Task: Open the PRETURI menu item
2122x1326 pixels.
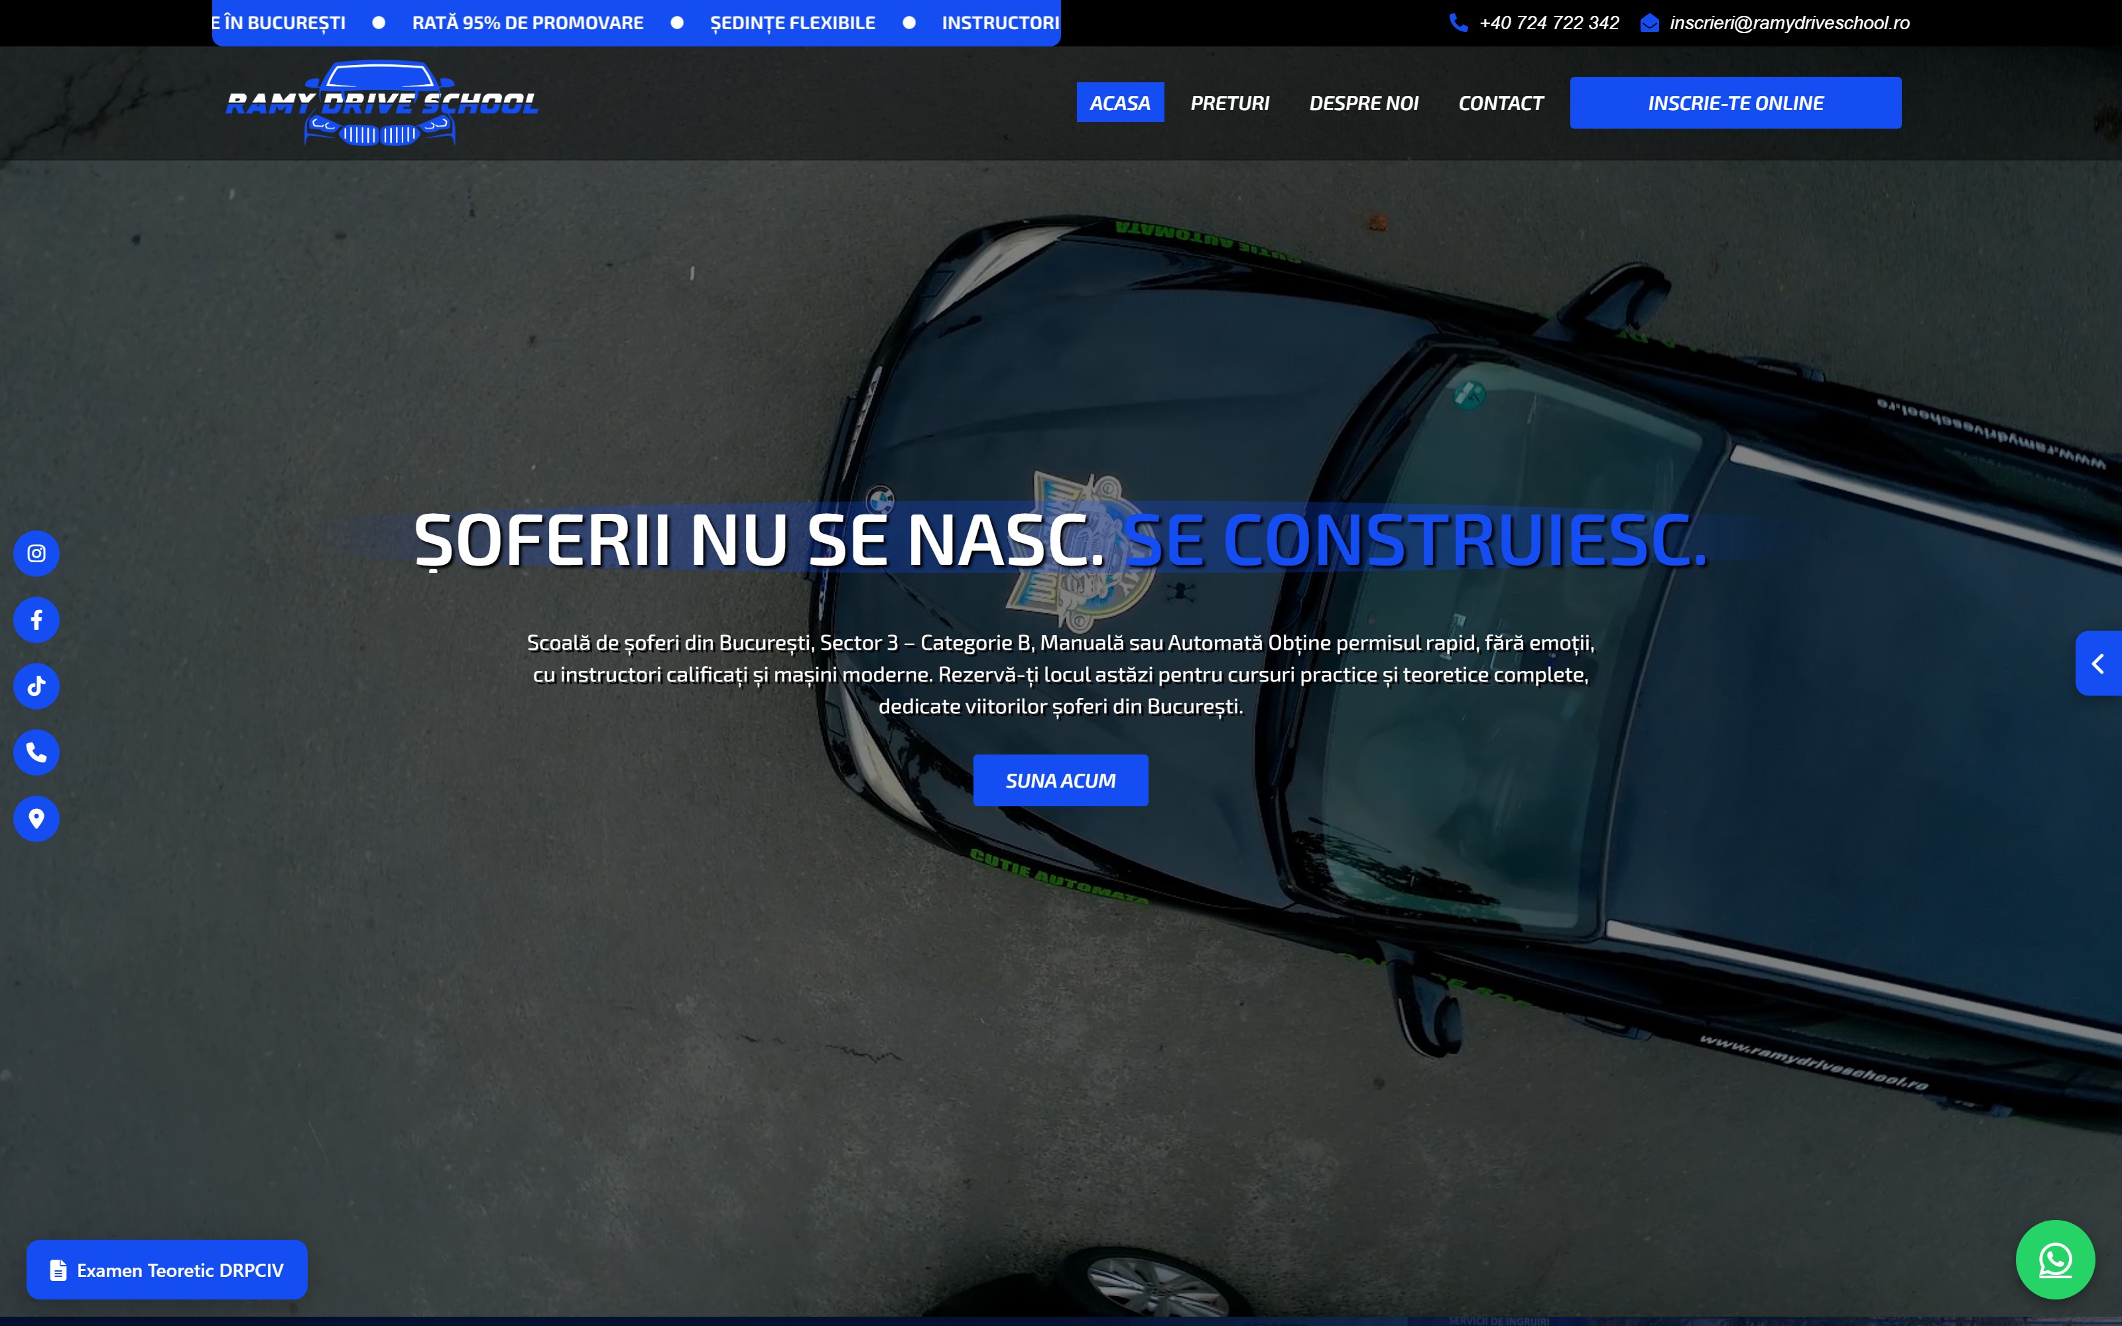Action: [1229, 103]
